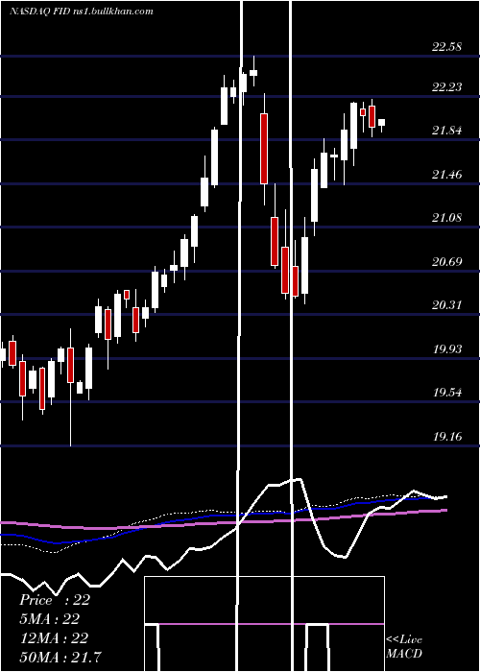Click the 22.23 price axis label
Image resolution: width=480 pixels, height=672 pixels.
coord(447,87)
